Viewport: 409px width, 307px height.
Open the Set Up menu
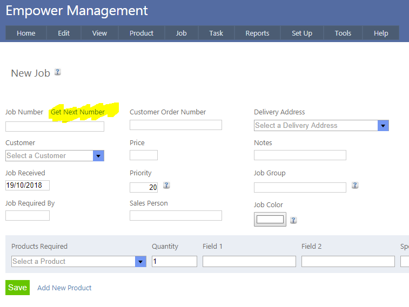[x=301, y=33]
